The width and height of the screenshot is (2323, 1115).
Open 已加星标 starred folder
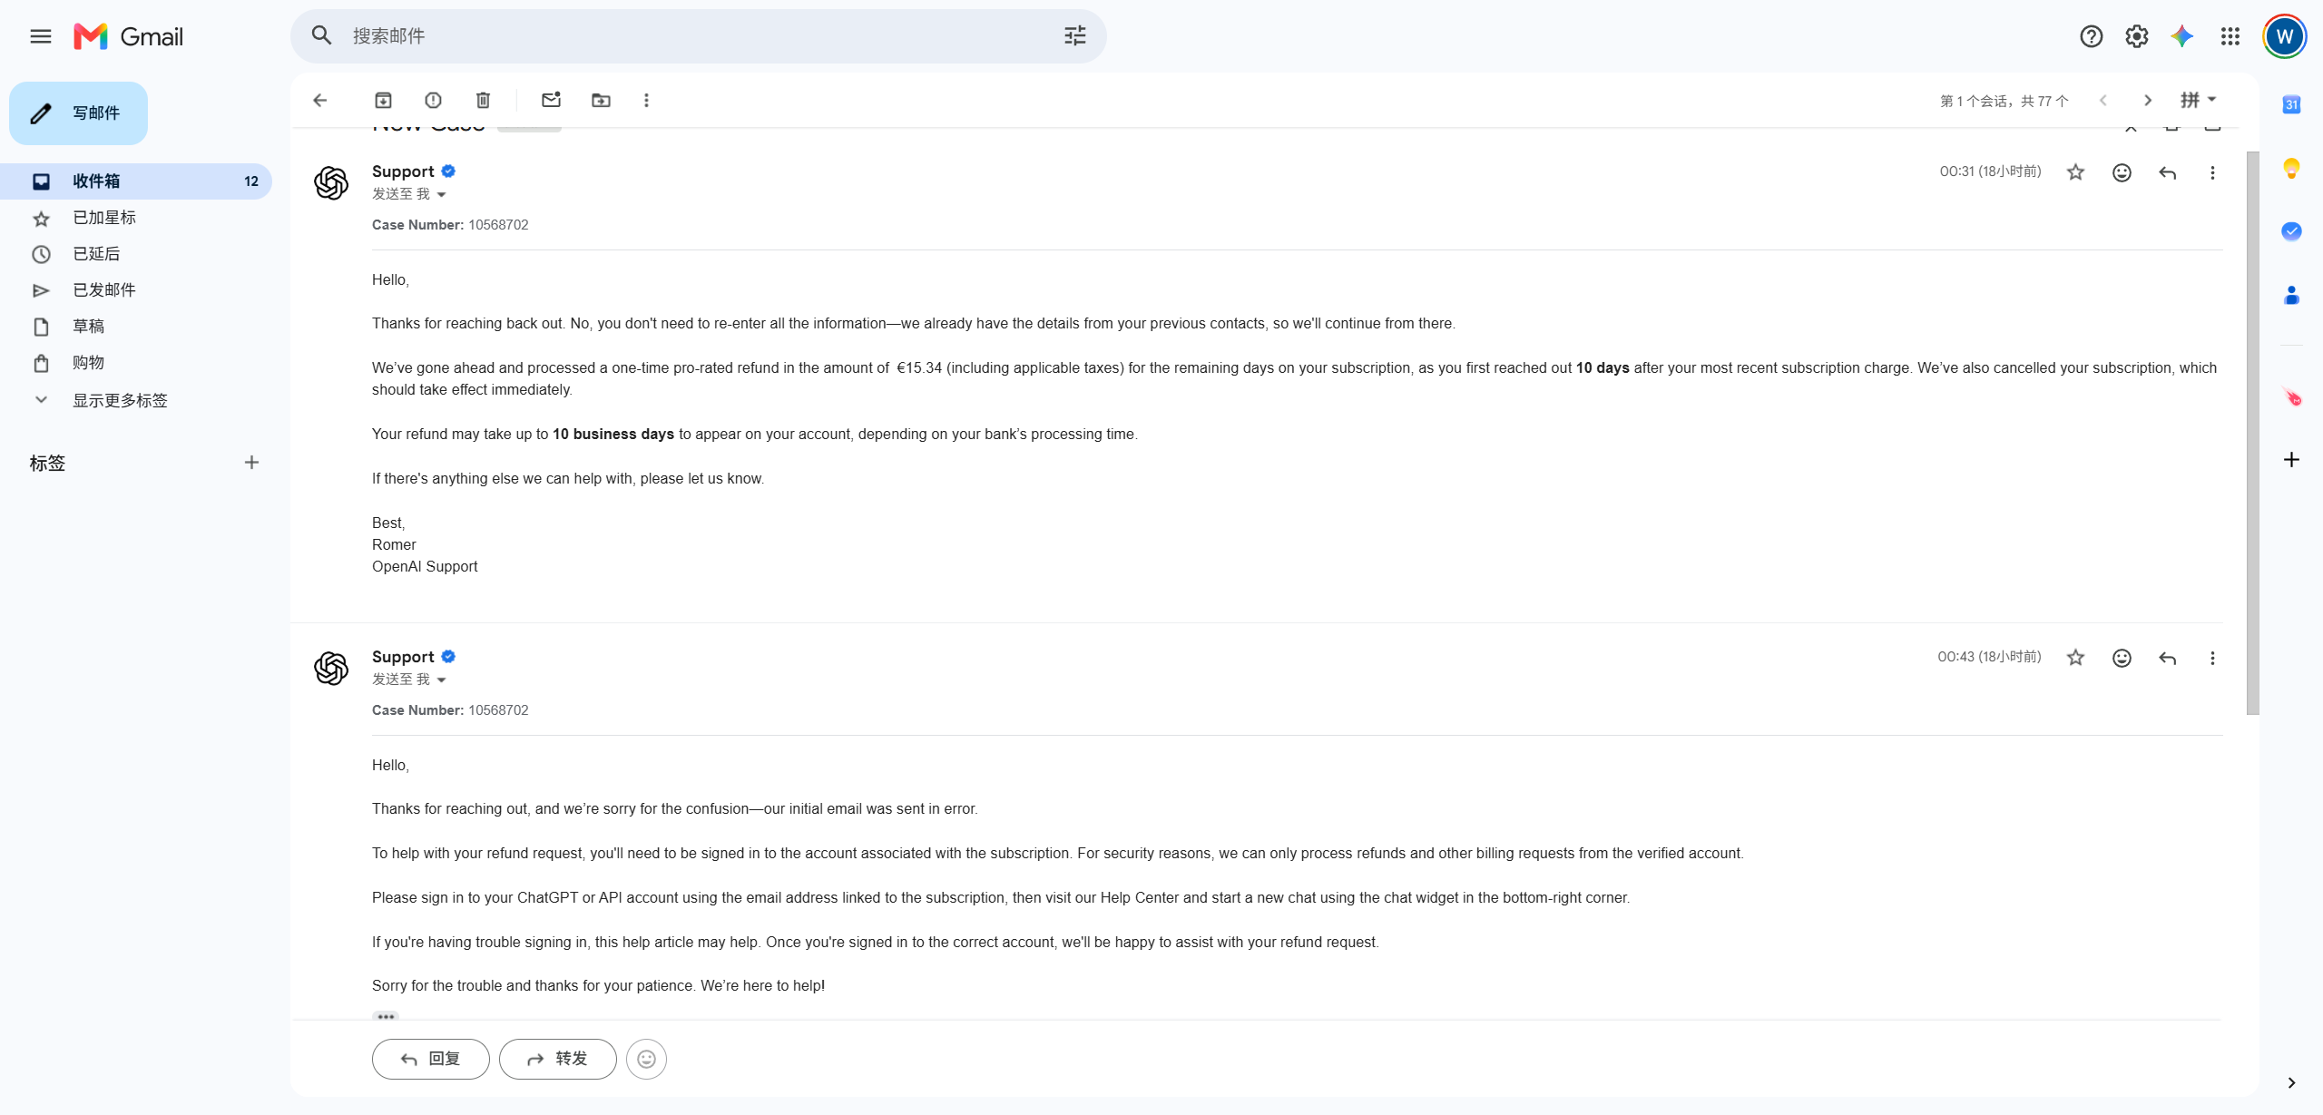pyautogui.click(x=136, y=218)
